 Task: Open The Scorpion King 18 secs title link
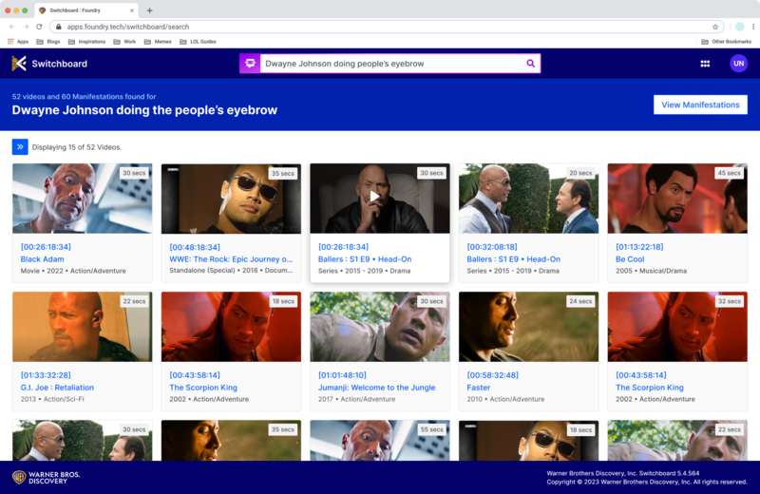point(203,388)
